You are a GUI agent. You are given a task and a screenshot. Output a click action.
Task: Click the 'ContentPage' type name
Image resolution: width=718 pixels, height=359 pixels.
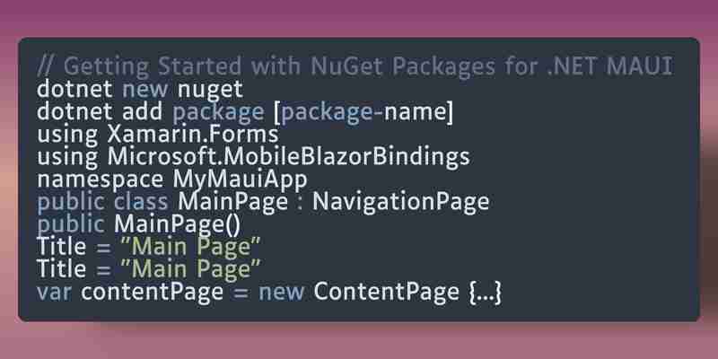coord(386,292)
